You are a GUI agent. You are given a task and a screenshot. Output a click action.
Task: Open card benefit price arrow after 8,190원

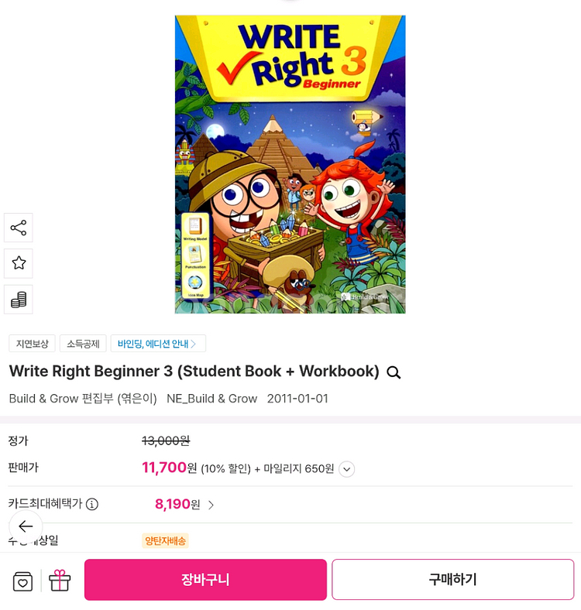coord(211,505)
